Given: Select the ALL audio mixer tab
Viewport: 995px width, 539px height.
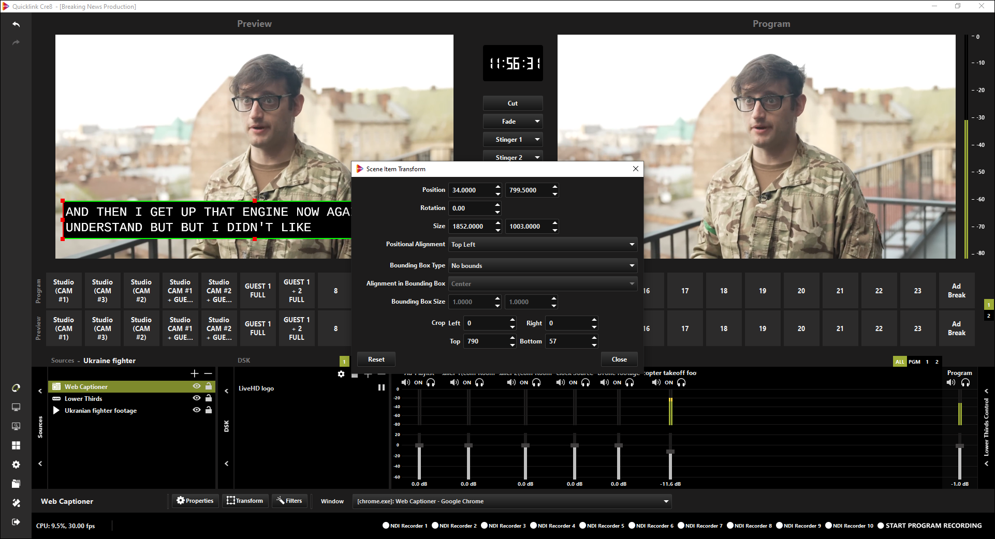Looking at the screenshot, I should coord(900,362).
